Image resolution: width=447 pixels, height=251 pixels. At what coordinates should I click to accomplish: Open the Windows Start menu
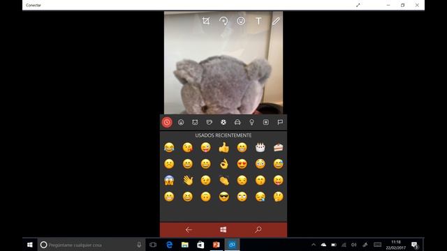pos(29,245)
